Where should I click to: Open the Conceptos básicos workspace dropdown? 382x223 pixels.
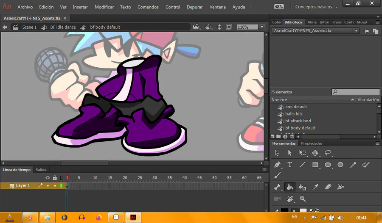pos(317,7)
